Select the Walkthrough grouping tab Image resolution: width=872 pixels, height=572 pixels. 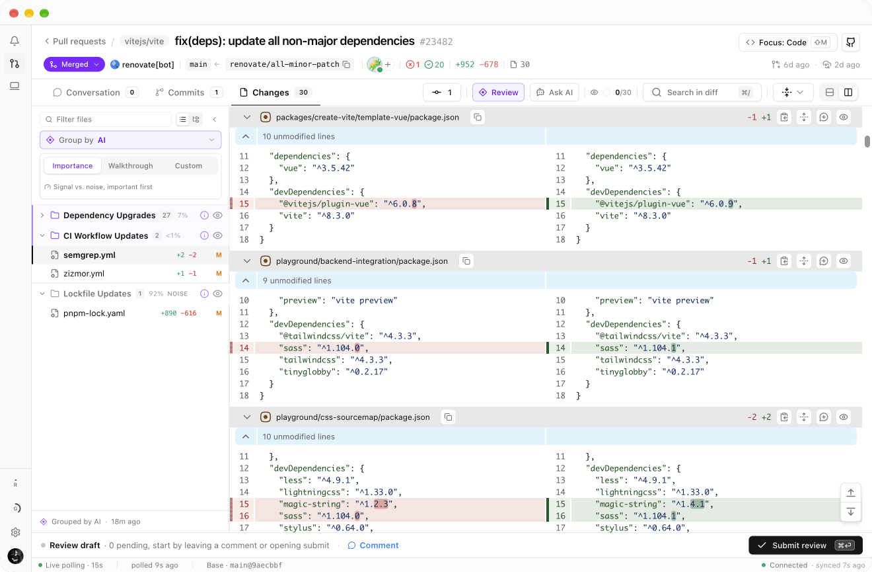coord(131,166)
